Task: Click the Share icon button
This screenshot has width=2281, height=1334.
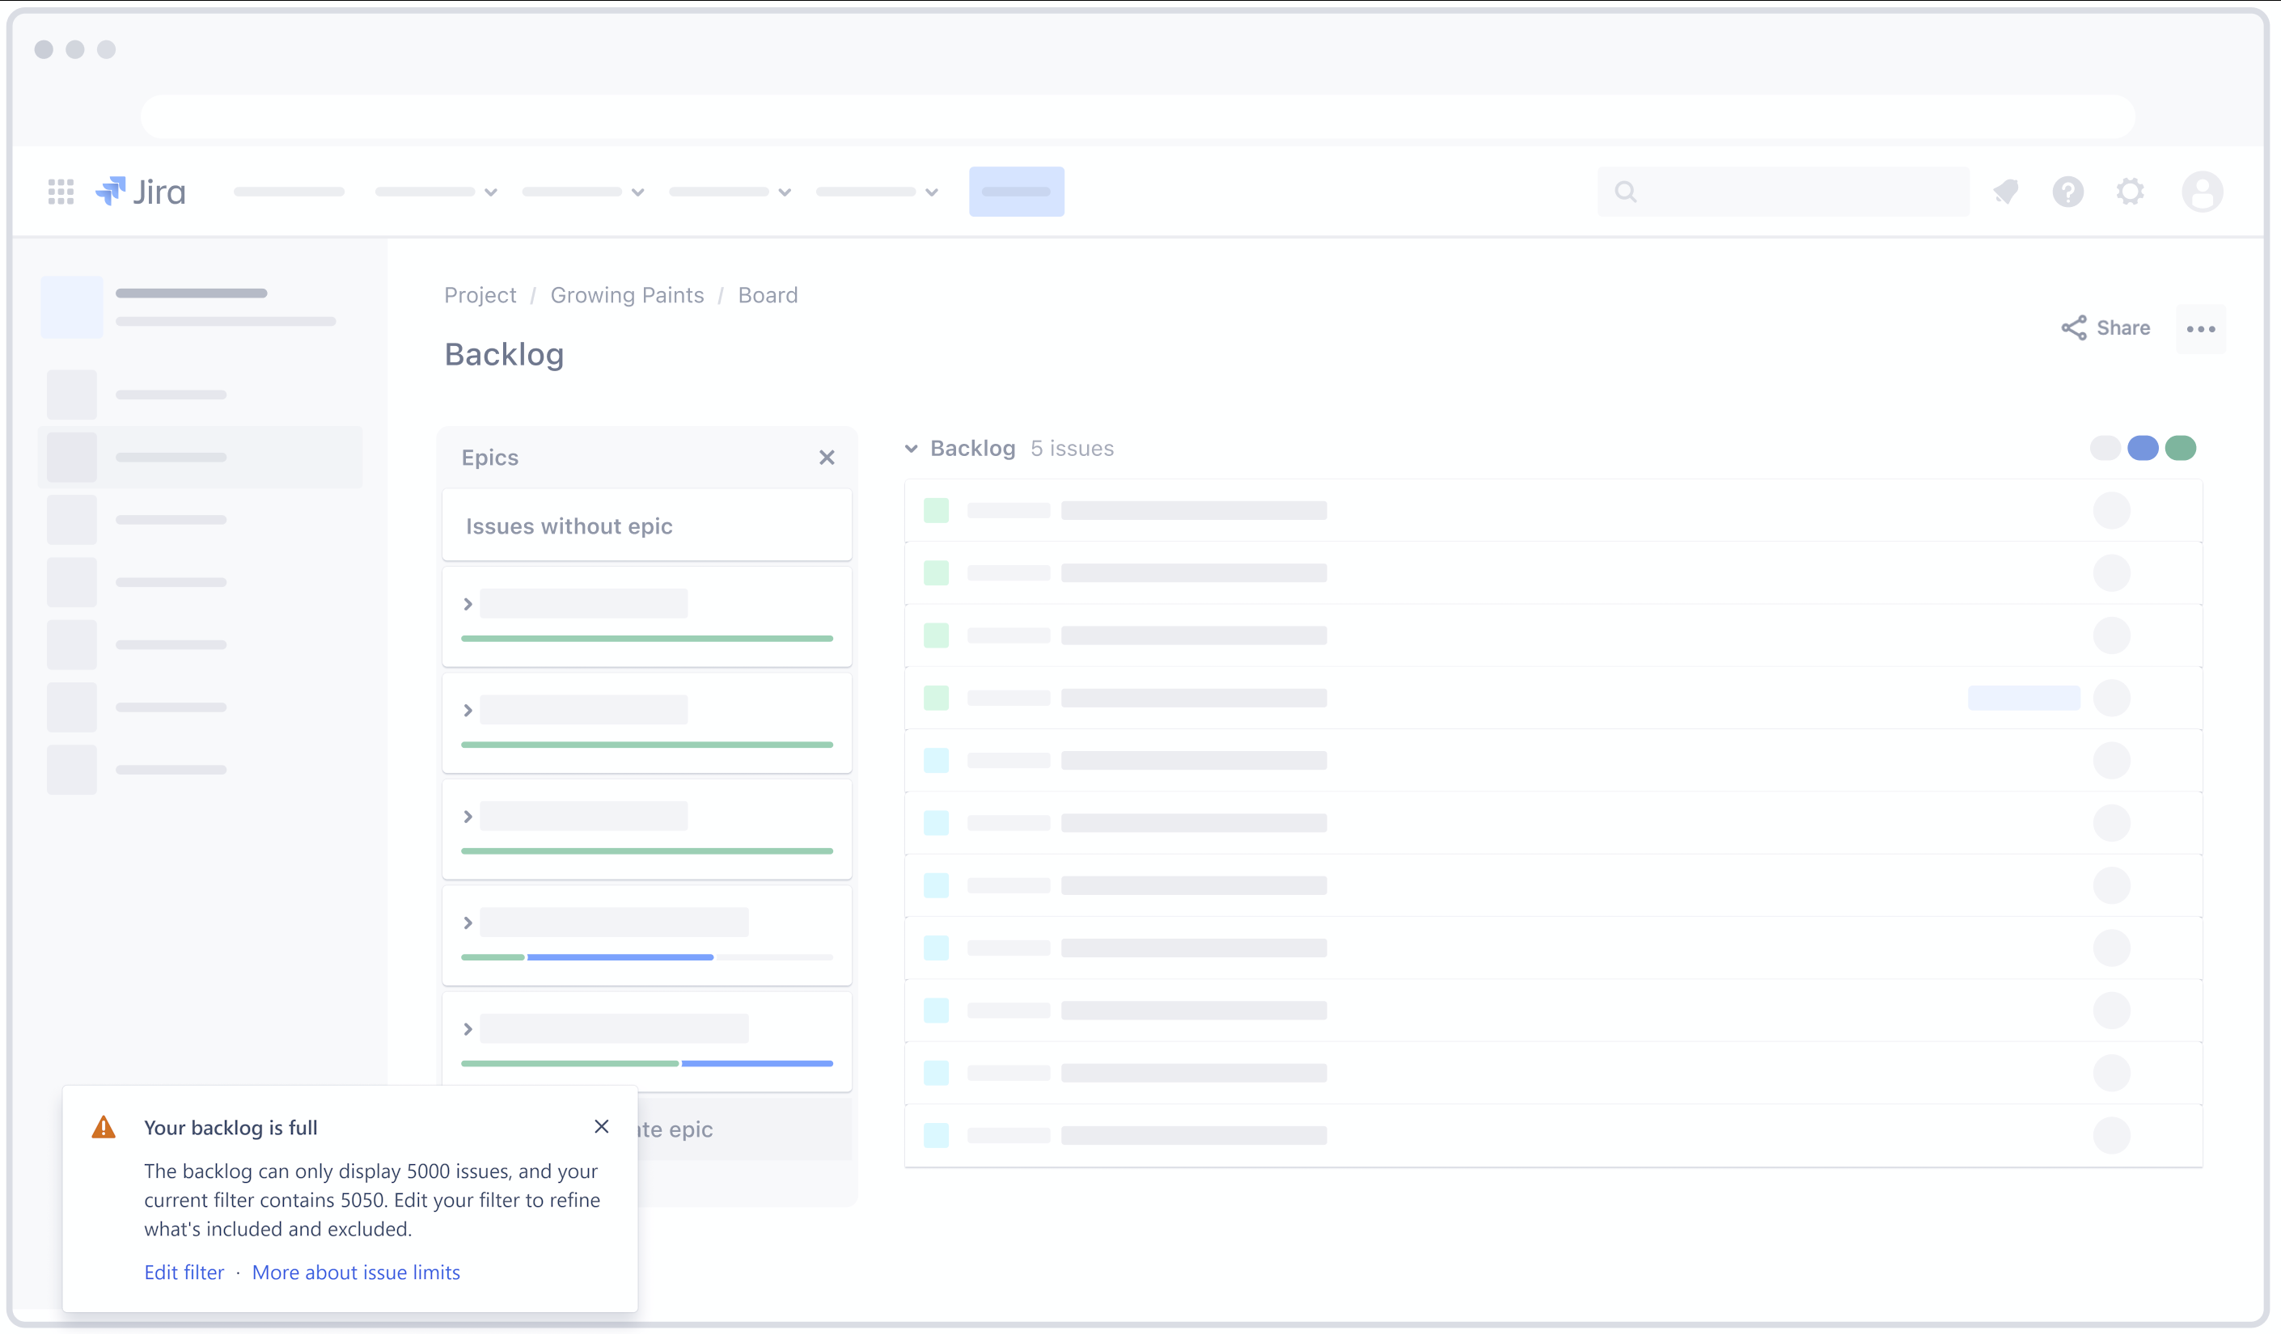Action: tap(2105, 327)
